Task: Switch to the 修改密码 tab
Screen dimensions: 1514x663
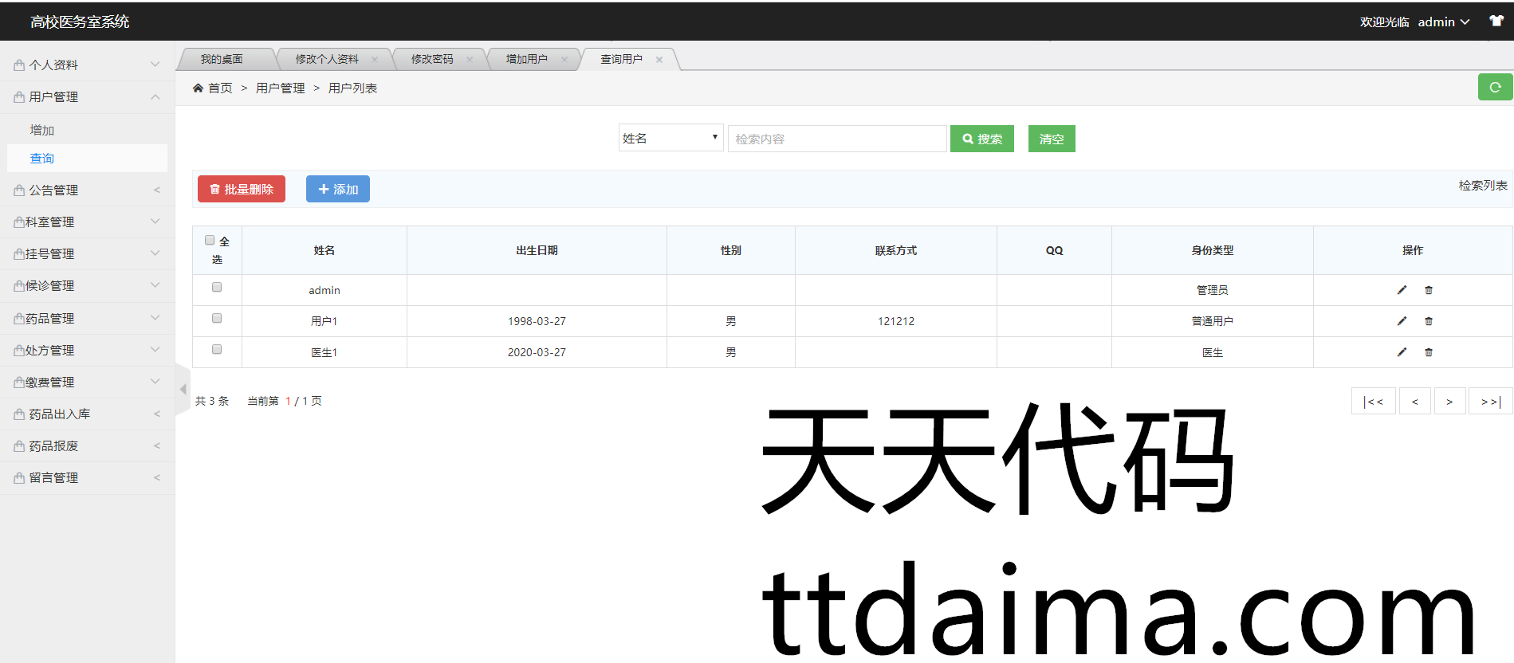Action: tap(432, 59)
